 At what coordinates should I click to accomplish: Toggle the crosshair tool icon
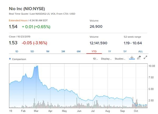point(132,58)
